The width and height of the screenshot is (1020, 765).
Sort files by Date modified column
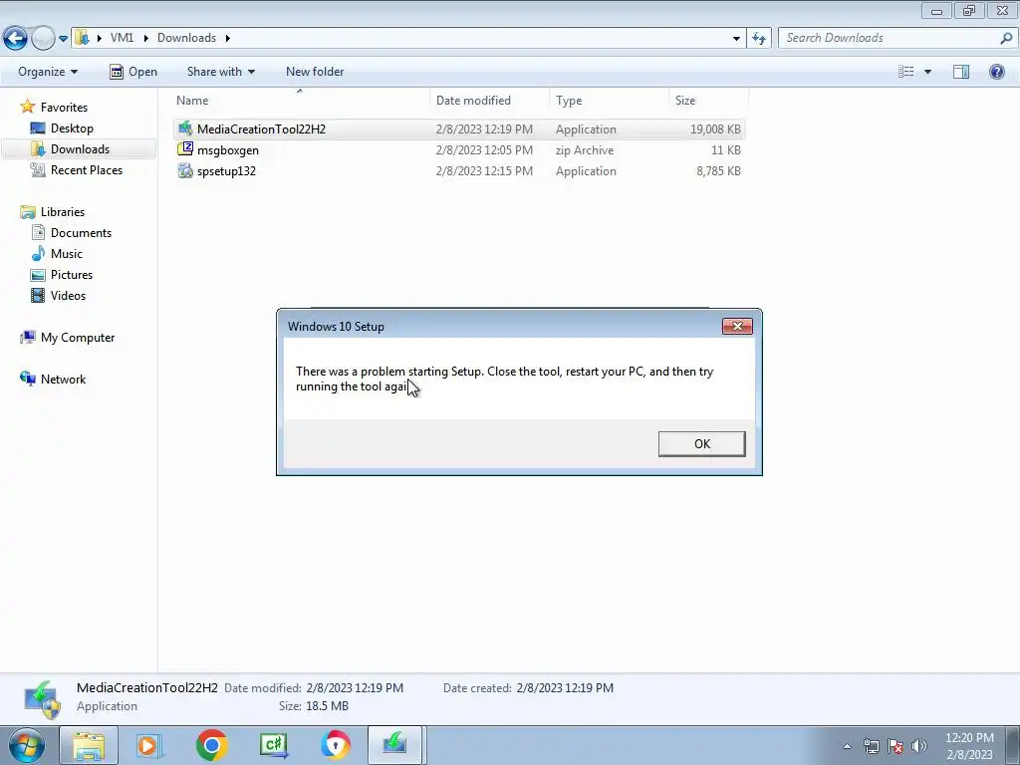[x=489, y=101]
